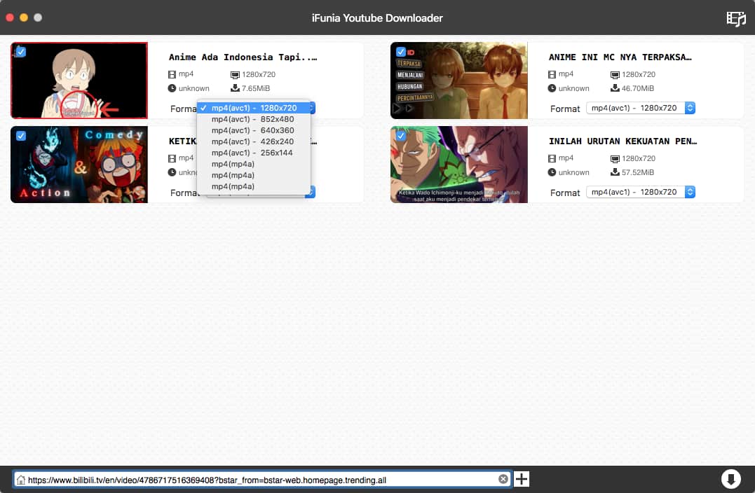Toggle checkbox on Comedy & Action video
The width and height of the screenshot is (755, 493).
20,136
